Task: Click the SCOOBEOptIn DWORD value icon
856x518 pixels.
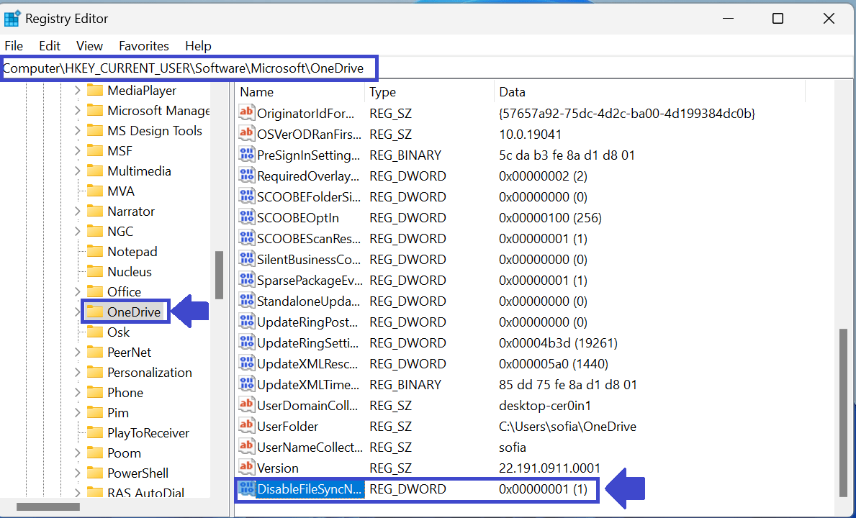Action: (x=247, y=217)
